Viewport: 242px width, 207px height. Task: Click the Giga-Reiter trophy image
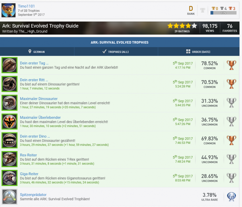(x=9, y=178)
